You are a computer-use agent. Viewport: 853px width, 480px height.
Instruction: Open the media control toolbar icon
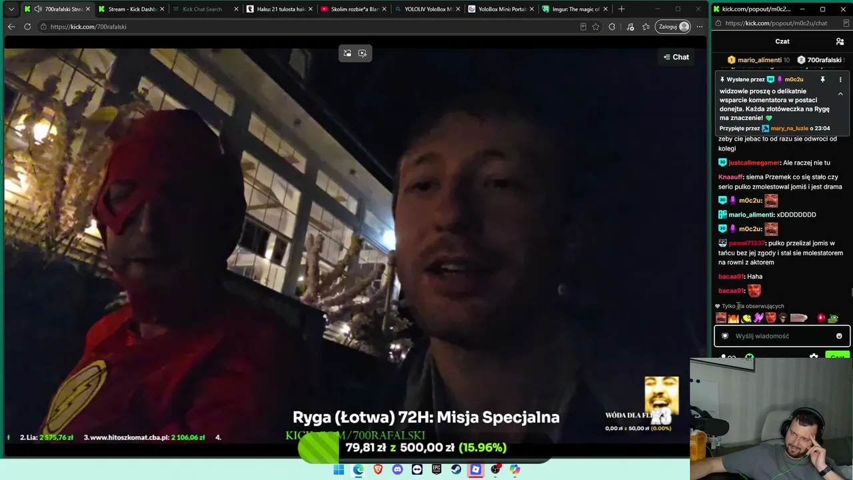(630, 27)
